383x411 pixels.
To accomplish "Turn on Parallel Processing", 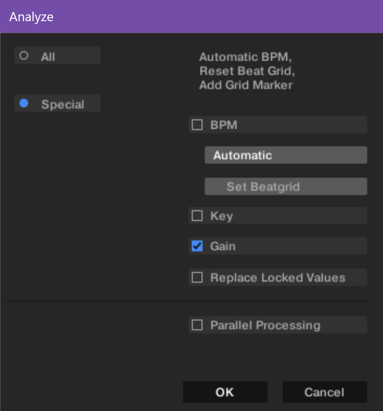I will (278, 325).
